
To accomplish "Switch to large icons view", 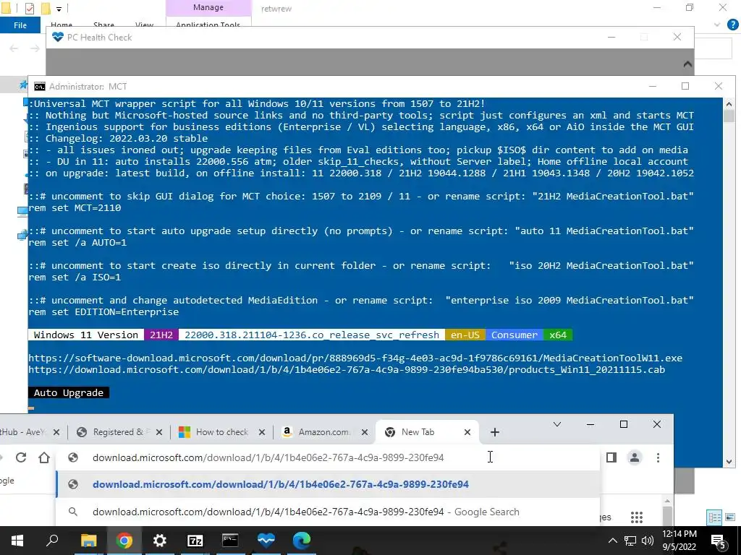I will tap(731, 517).
